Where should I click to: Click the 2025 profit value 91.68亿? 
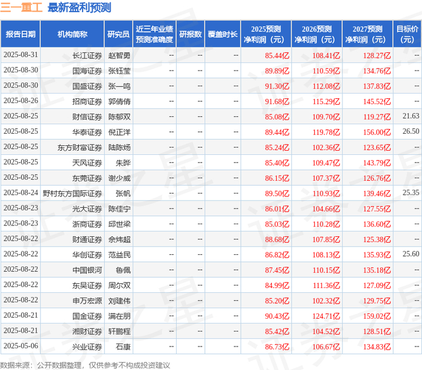click(x=277, y=102)
